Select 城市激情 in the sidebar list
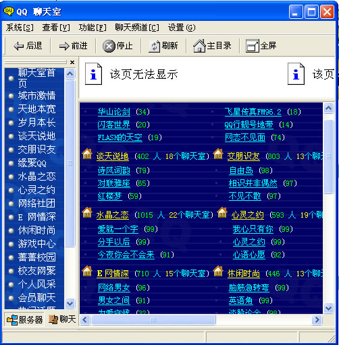 pos(36,96)
